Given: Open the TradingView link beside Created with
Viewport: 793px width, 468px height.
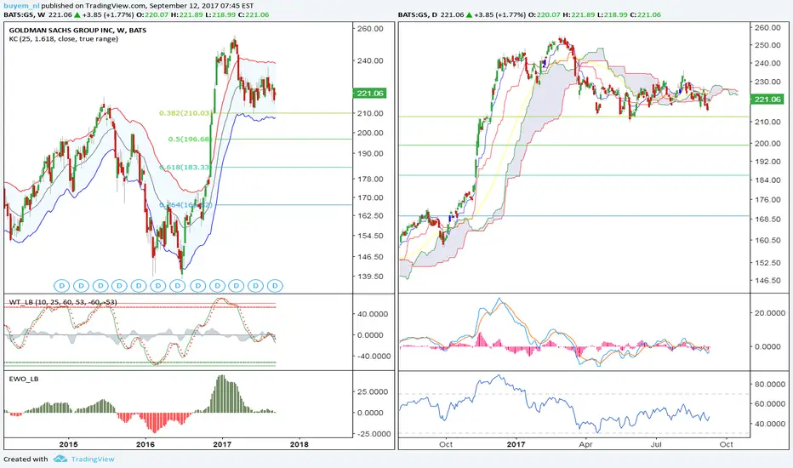Looking at the screenshot, I should (93, 459).
